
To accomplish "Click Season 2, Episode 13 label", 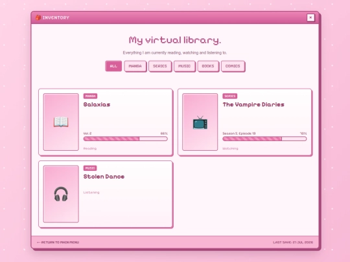I will click(x=239, y=133).
